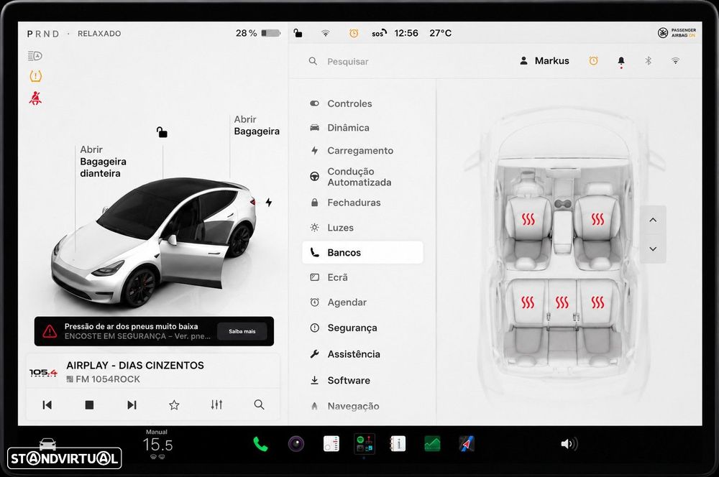Tap the passenger airbag indicator
The width and height of the screenshot is (719, 477).
click(x=677, y=33)
